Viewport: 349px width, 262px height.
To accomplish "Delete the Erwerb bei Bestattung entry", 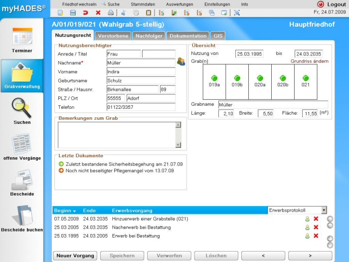I will (316, 236).
